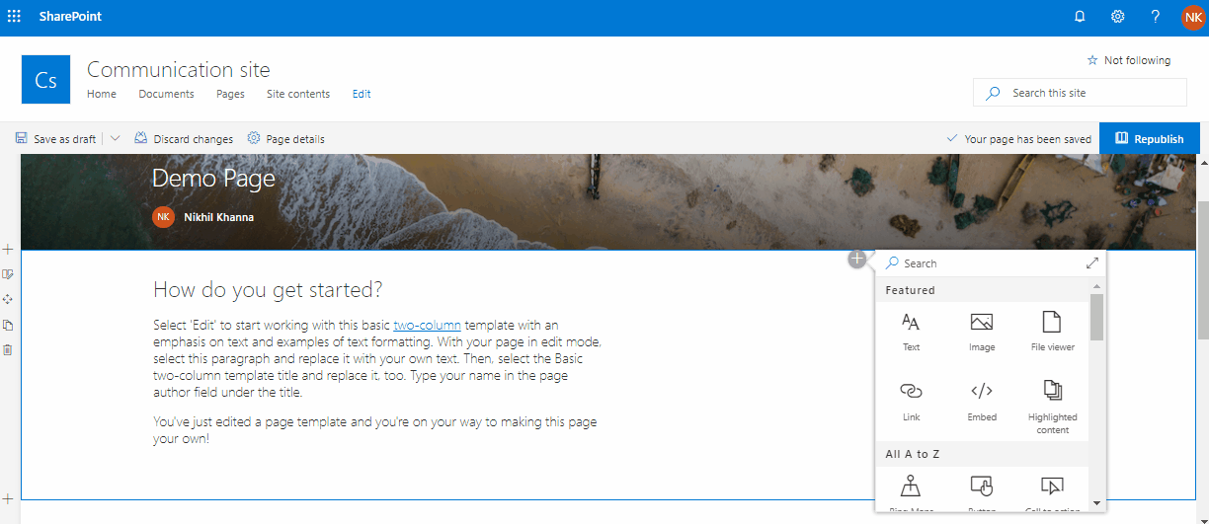Screen dimensions: 1209x524
Task: Open the SharePoint app launcher waffle
Action: [x=14, y=17]
